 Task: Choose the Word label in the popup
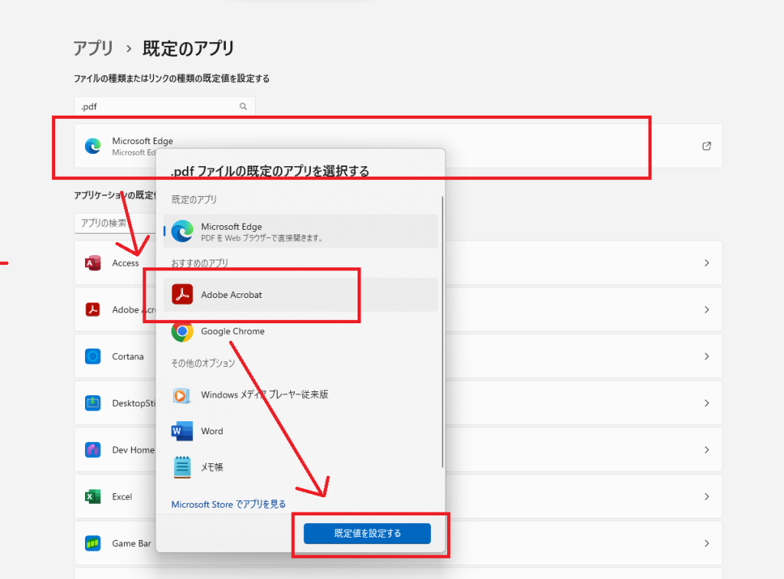(x=212, y=431)
